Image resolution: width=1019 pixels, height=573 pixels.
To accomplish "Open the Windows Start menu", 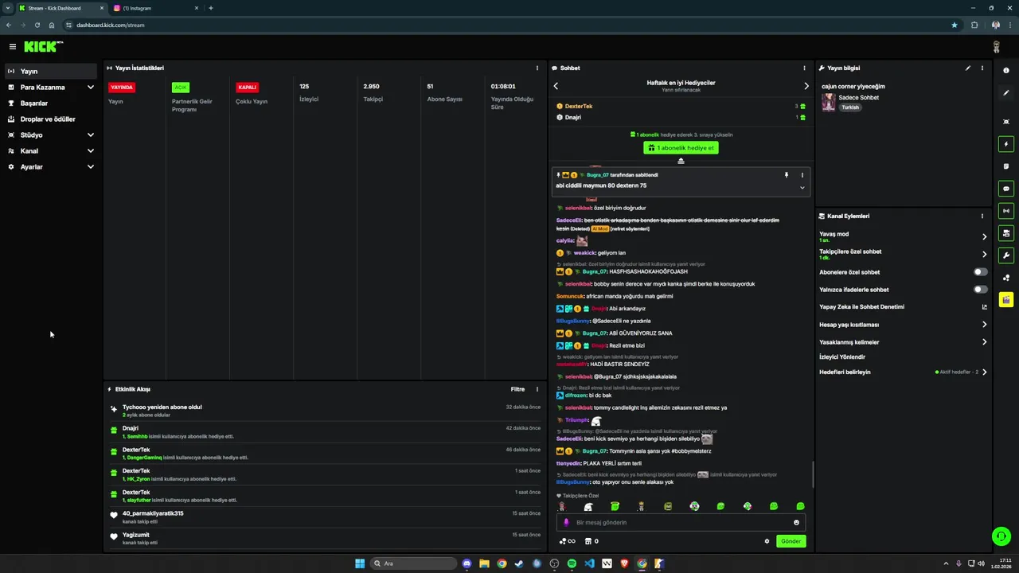I will point(360,563).
